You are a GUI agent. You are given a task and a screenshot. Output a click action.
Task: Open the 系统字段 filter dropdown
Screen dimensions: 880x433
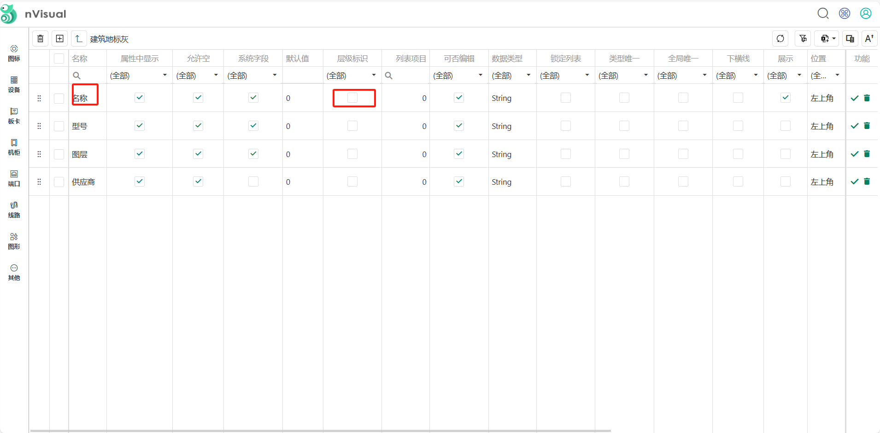[253, 76]
